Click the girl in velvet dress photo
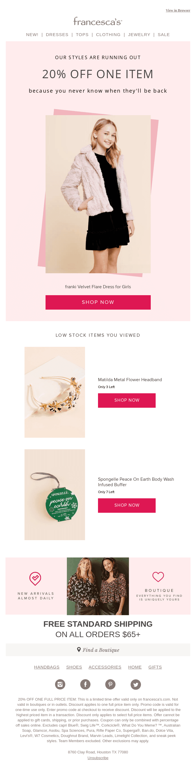 [x=98, y=194]
